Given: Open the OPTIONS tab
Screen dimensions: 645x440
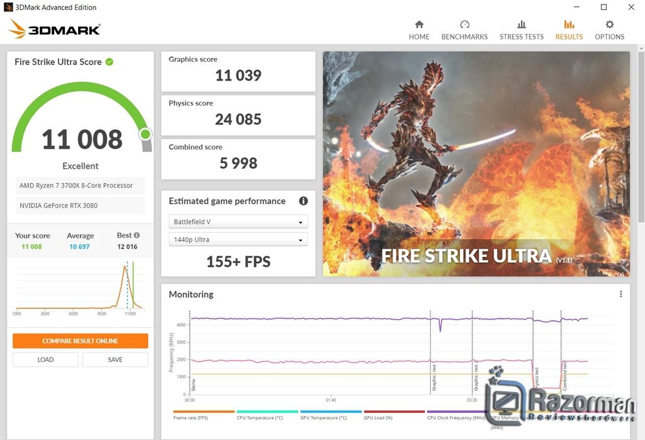Looking at the screenshot, I should (609, 30).
